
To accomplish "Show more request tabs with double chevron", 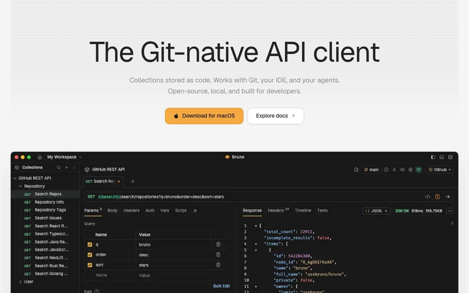I will [x=195, y=211].
